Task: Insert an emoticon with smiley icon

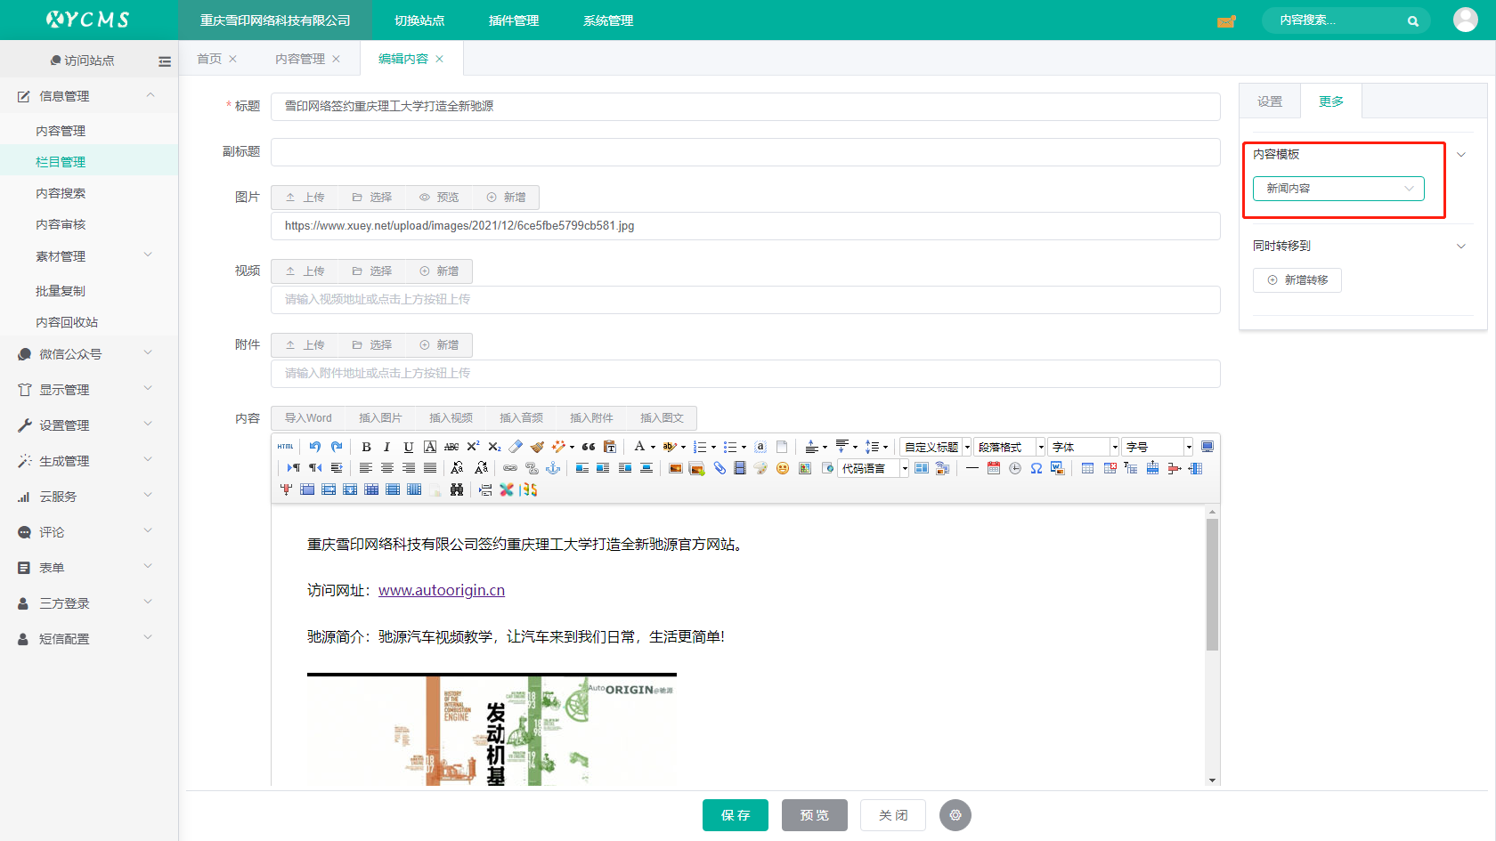Action: click(x=783, y=468)
